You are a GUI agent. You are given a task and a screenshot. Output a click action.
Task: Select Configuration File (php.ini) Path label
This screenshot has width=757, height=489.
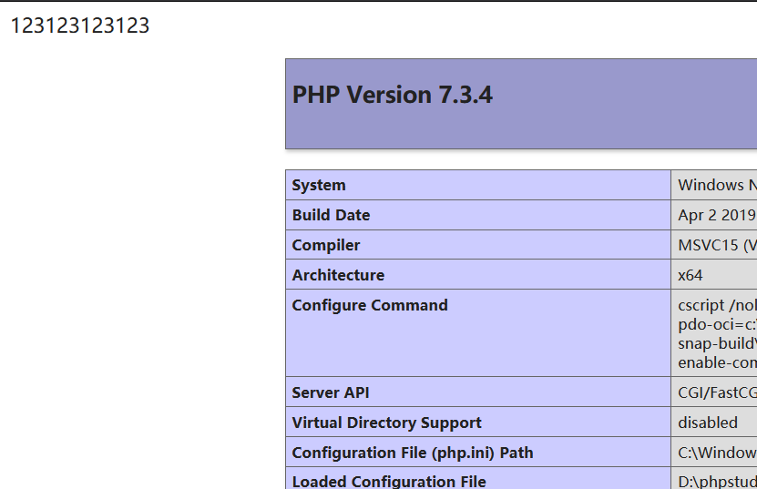413,453
